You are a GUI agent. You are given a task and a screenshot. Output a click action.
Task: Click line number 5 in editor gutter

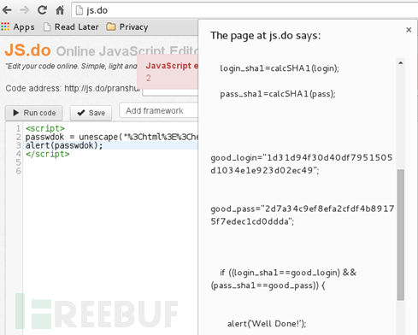click(19, 162)
